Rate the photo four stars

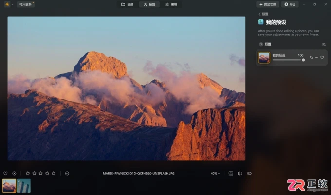(x=47, y=173)
